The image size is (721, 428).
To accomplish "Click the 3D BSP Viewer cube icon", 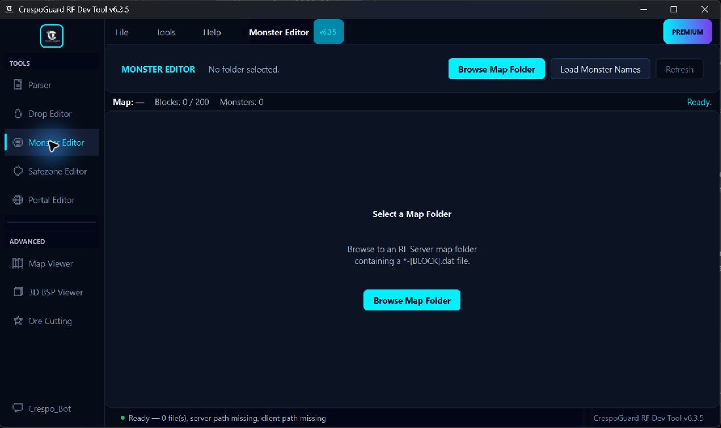I will (18, 291).
